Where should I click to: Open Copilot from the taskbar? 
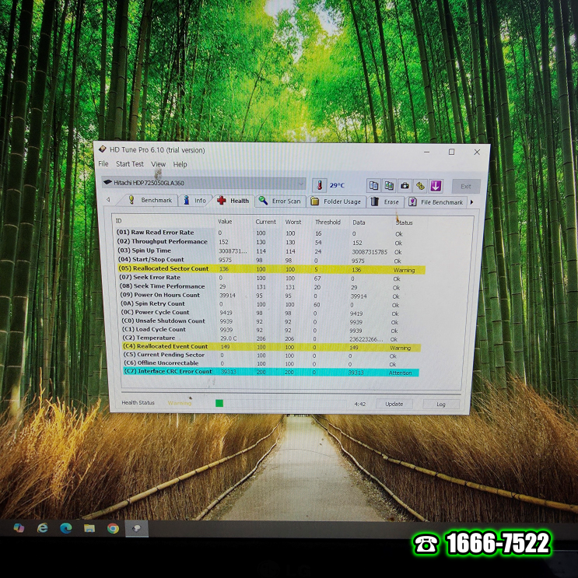pyautogui.click(x=19, y=528)
